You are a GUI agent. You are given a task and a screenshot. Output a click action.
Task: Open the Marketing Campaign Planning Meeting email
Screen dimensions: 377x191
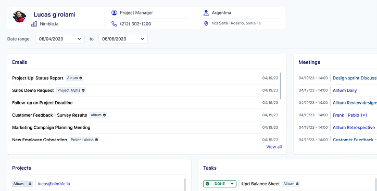tap(51, 128)
